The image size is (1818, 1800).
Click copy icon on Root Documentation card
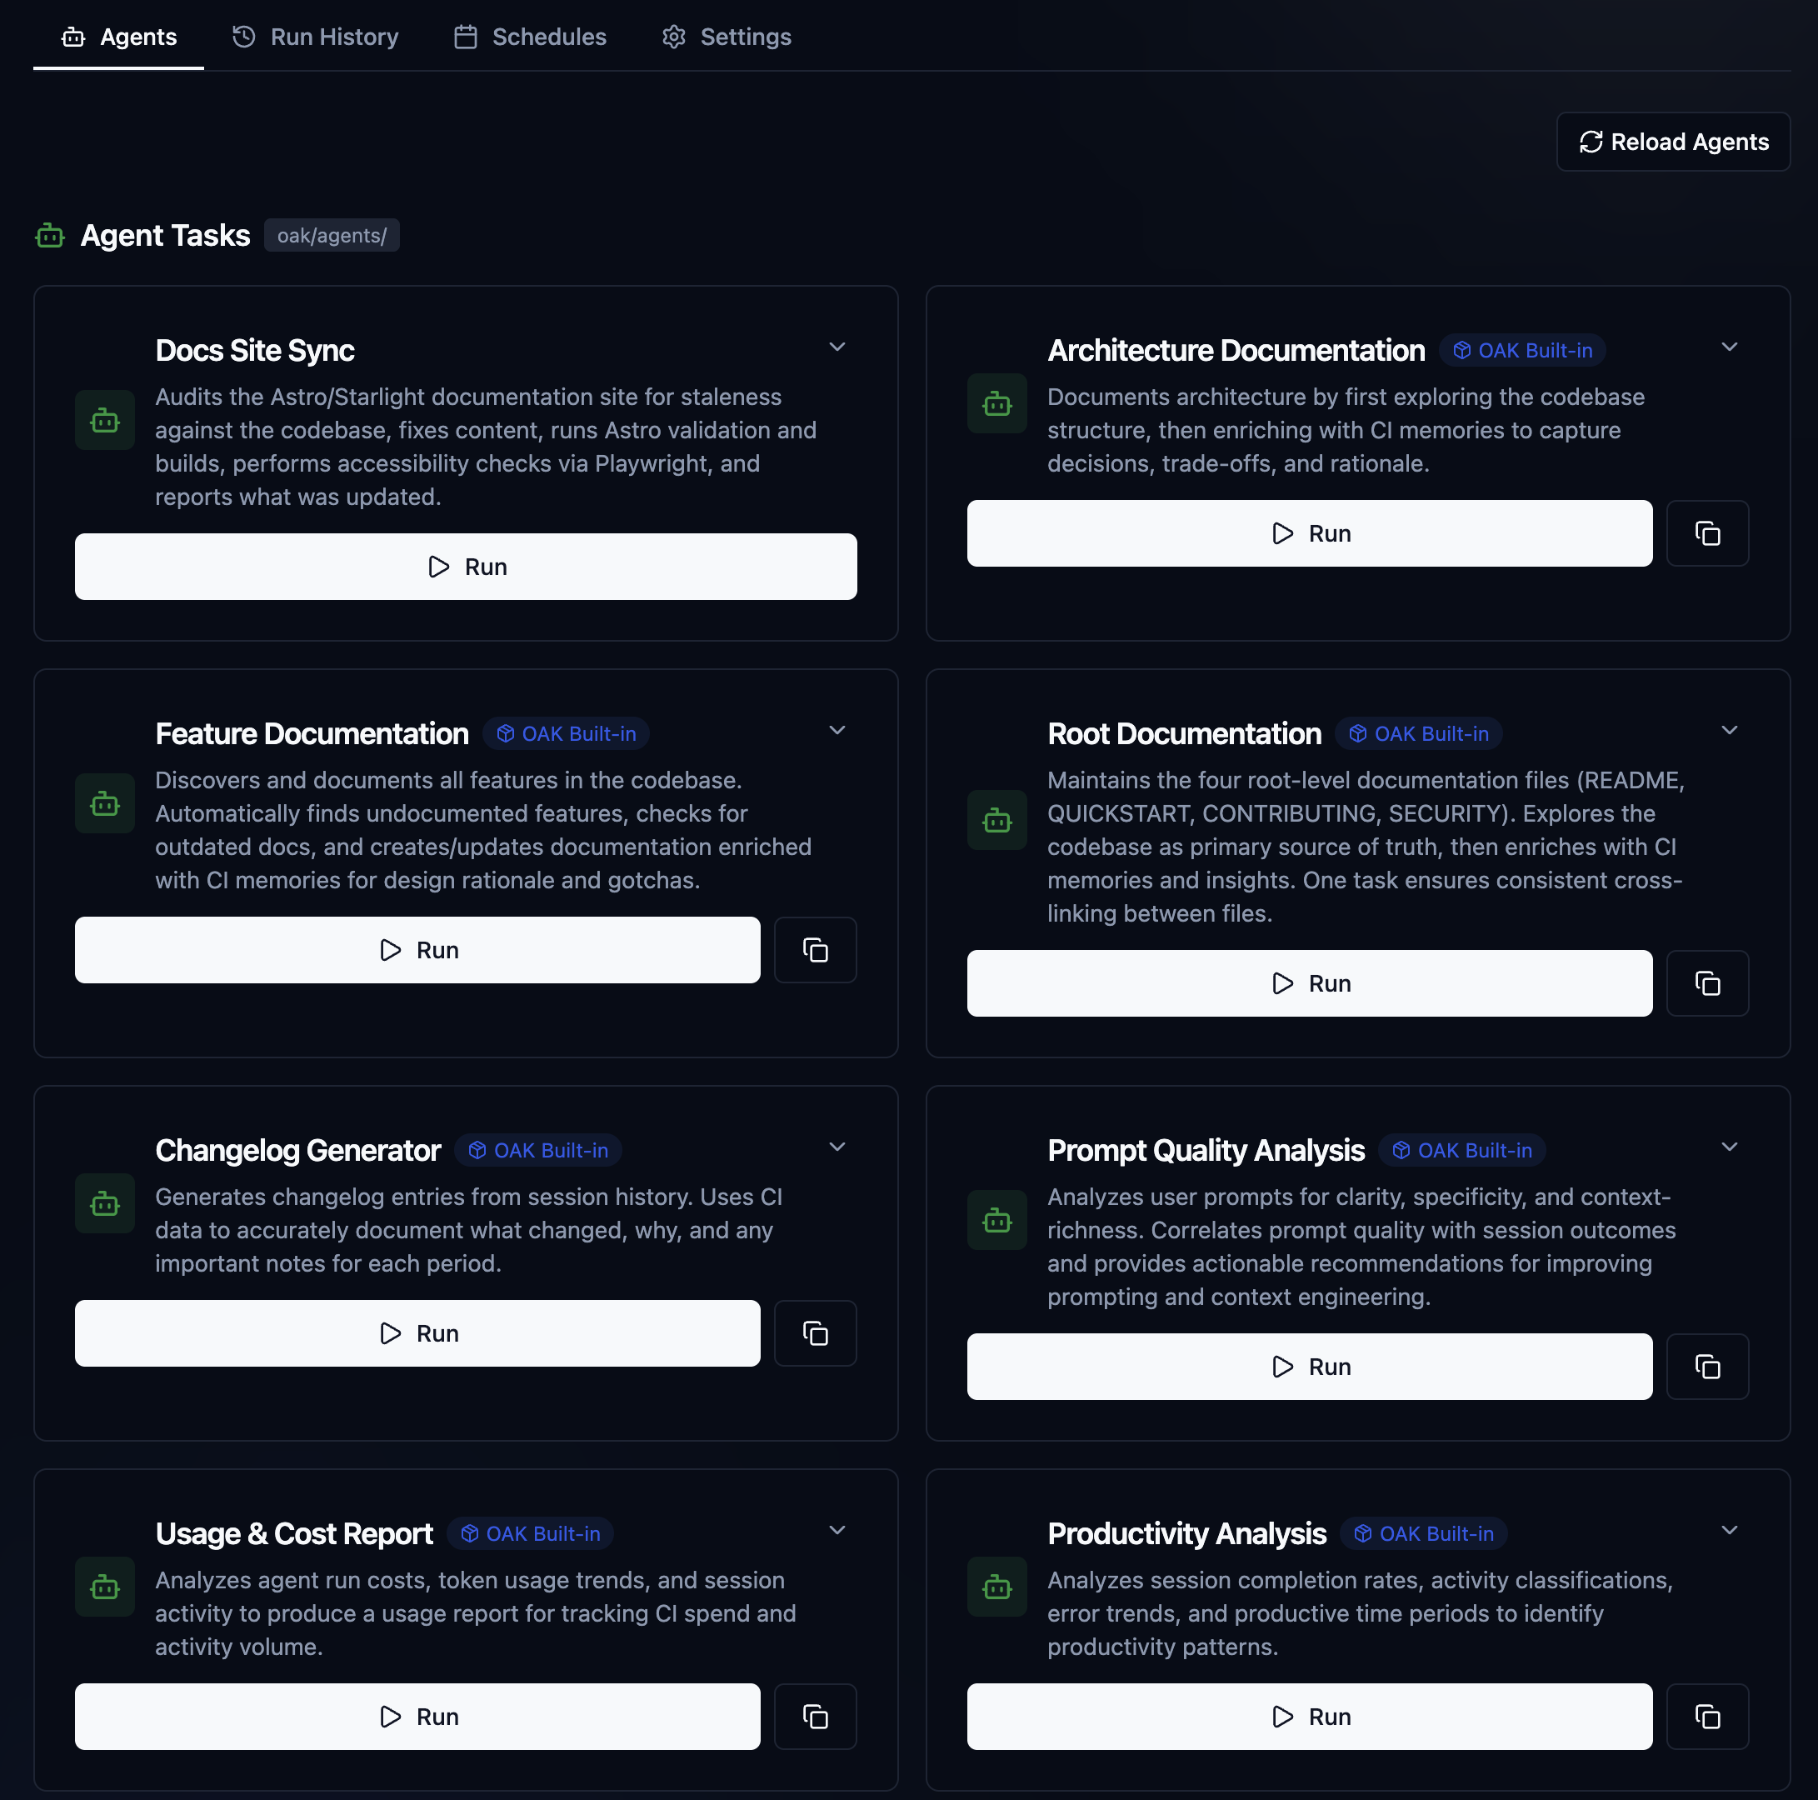[1707, 983]
